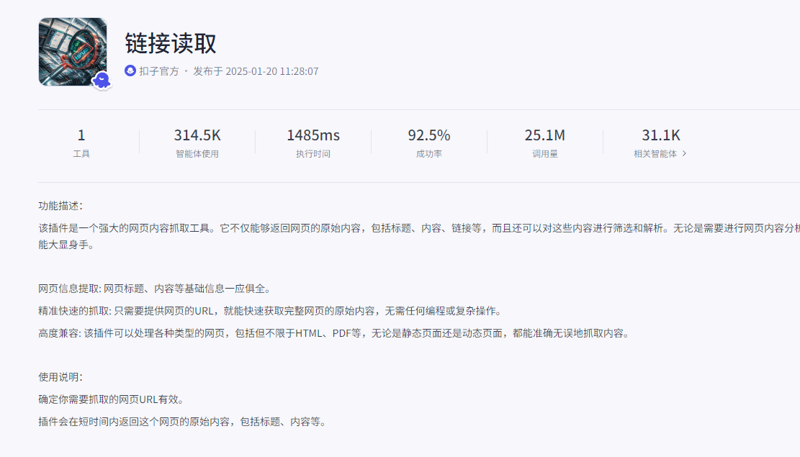The height and width of the screenshot is (457, 800).
Task: Click the 链接读取 plugin thumbnail image
Action: (x=73, y=52)
